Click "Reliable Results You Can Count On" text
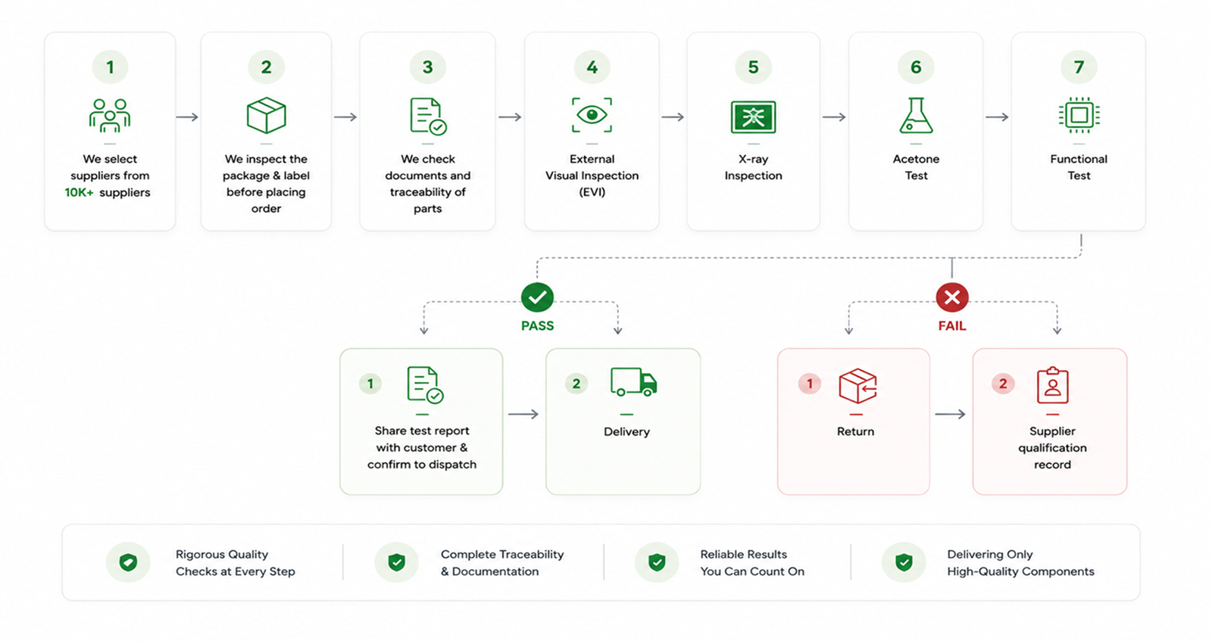 tap(752, 563)
